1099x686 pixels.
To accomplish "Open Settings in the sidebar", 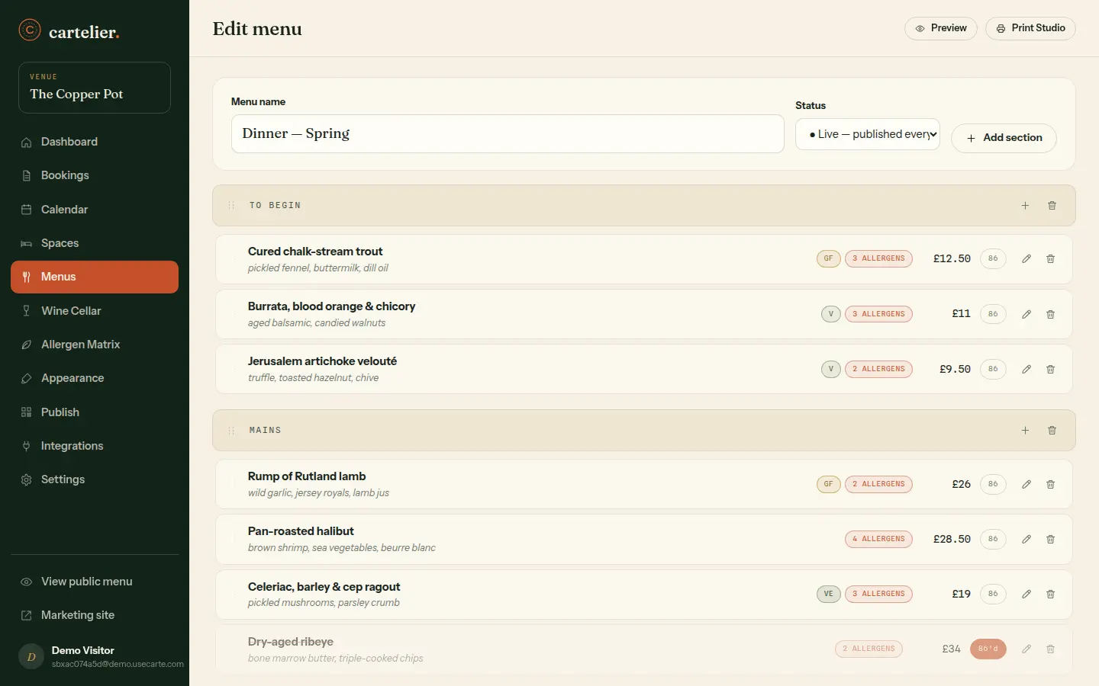I will [95, 479].
